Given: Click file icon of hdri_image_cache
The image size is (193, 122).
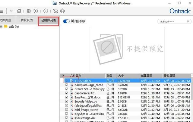Looking at the screenshot, I should tap(71, 110).
